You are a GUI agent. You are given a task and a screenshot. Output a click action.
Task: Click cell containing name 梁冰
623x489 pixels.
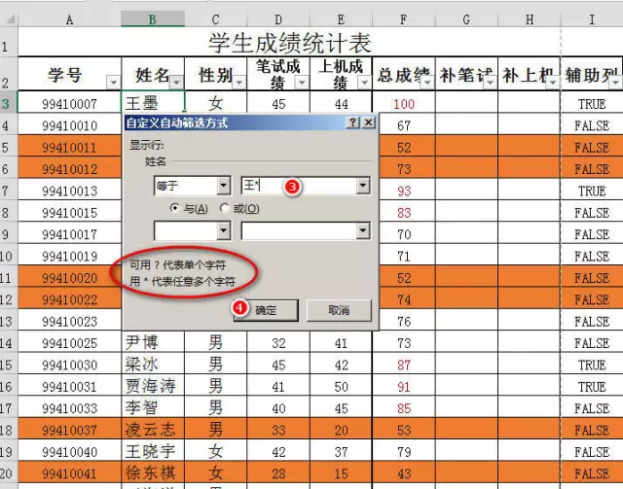tap(153, 365)
